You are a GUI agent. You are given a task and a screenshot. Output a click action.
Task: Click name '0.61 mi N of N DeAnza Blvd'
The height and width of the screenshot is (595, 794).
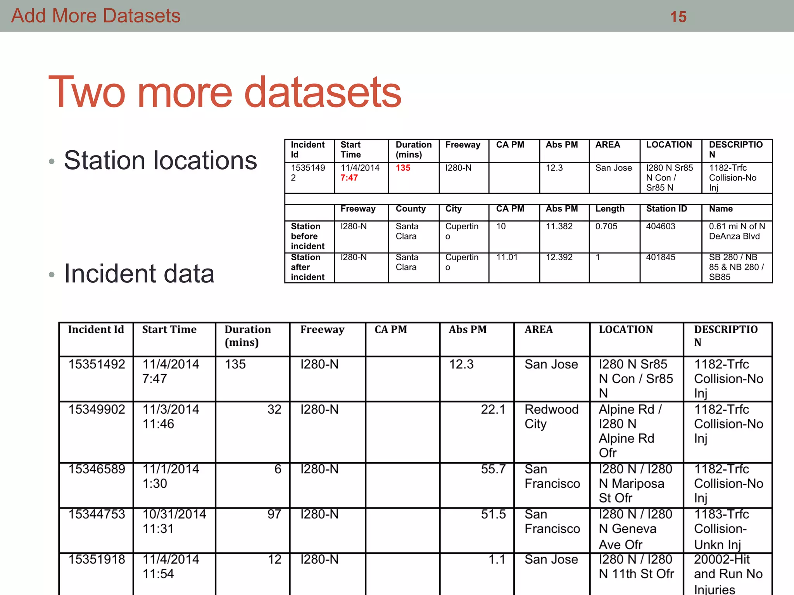737,231
